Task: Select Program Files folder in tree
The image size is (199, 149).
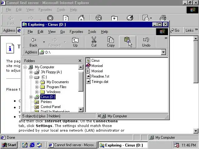Action: (57, 87)
